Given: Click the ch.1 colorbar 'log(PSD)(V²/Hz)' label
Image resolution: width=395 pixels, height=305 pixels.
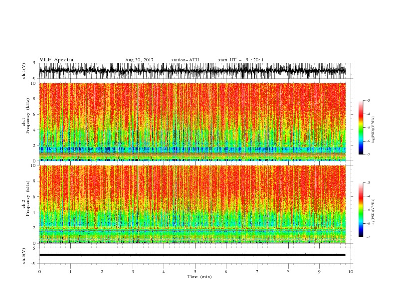Looking at the screenshot, I should click(x=373, y=130).
